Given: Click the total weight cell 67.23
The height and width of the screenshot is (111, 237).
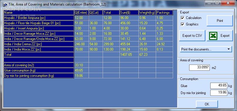Looking at the screenshot, I should (x=147, y=55).
